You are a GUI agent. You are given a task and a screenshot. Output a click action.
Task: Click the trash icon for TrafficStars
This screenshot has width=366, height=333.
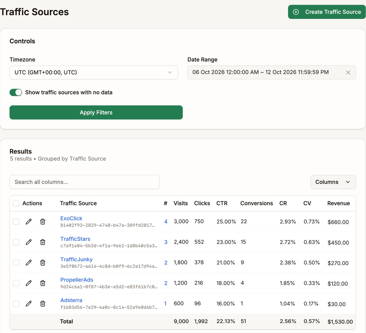coord(43,242)
